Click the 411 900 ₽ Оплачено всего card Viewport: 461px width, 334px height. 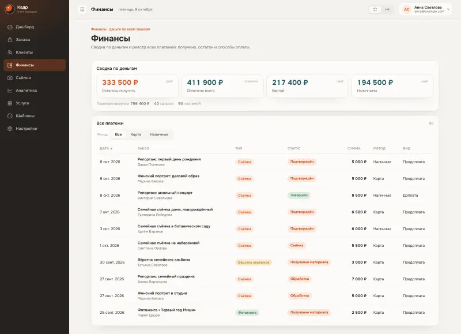pyautogui.click(x=222, y=86)
